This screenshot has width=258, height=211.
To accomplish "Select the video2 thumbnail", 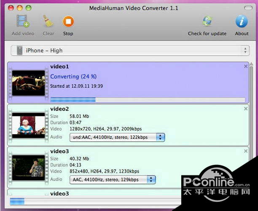I will pyautogui.click(x=29, y=125).
